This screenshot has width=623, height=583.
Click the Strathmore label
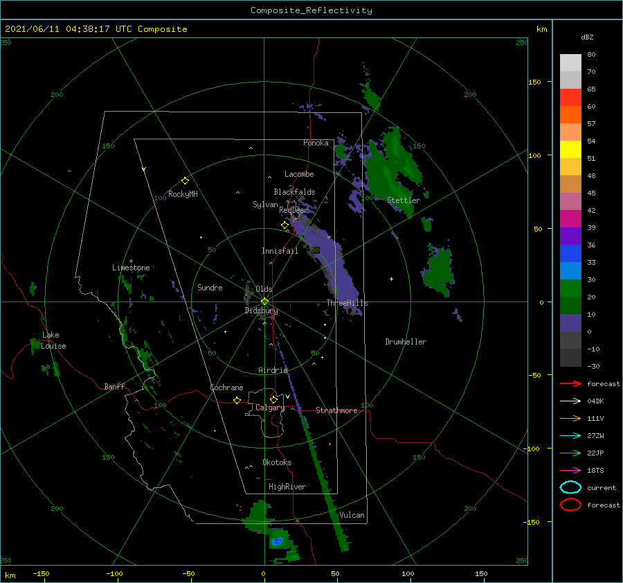(x=336, y=410)
